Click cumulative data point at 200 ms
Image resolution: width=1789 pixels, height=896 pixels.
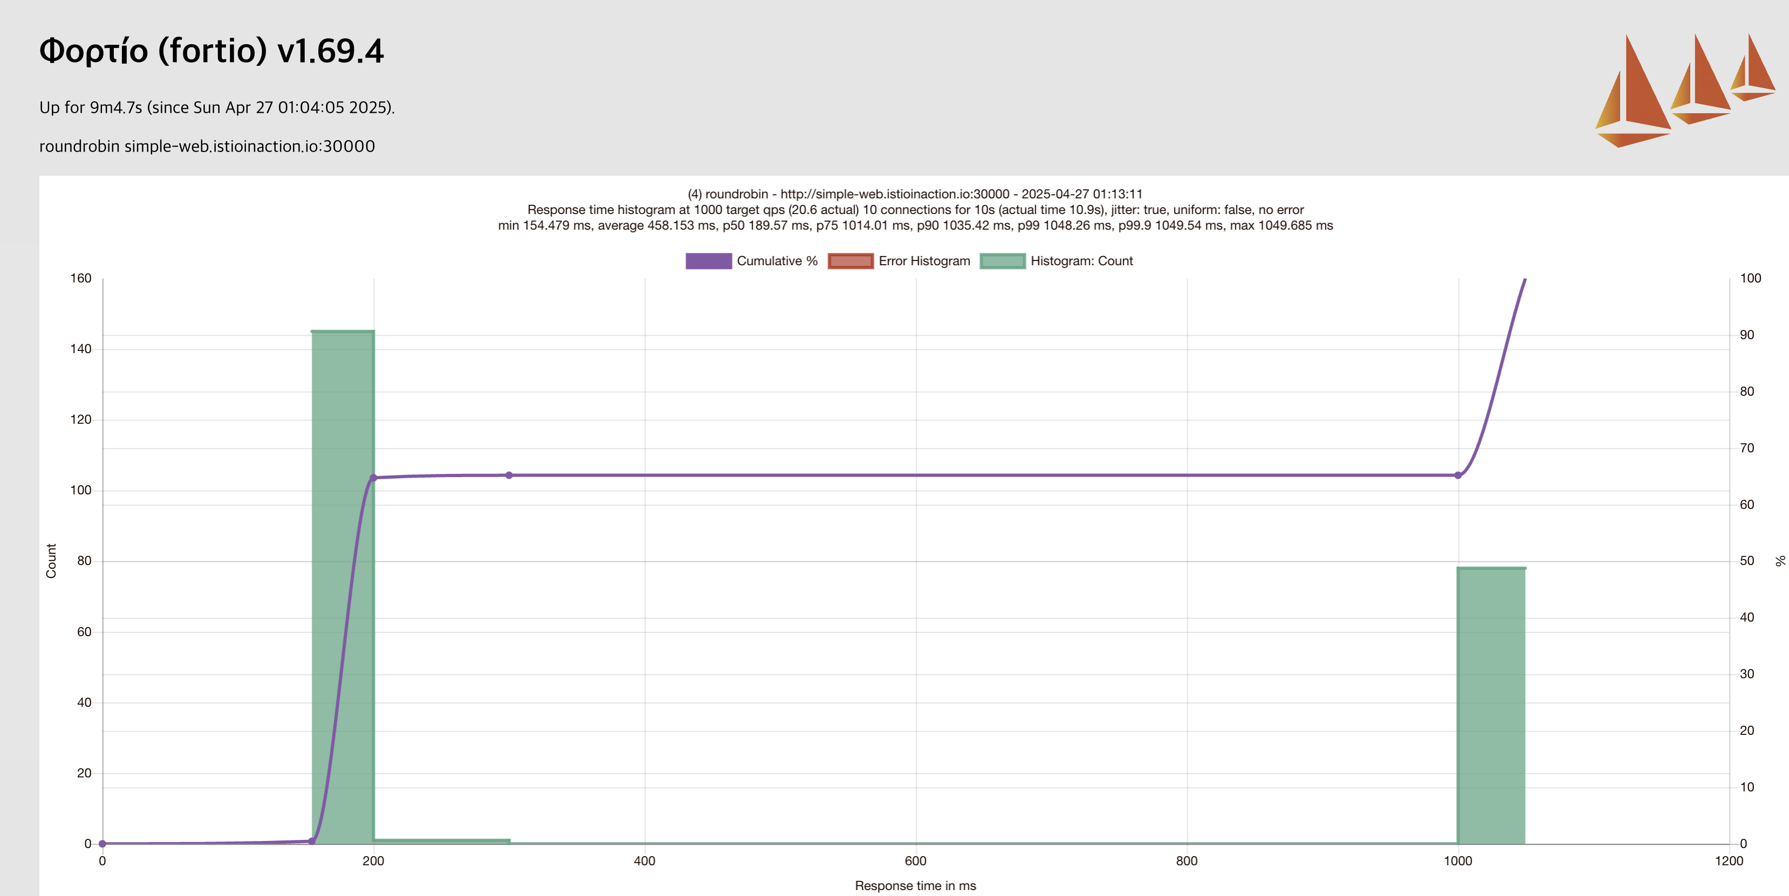click(374, 478)
